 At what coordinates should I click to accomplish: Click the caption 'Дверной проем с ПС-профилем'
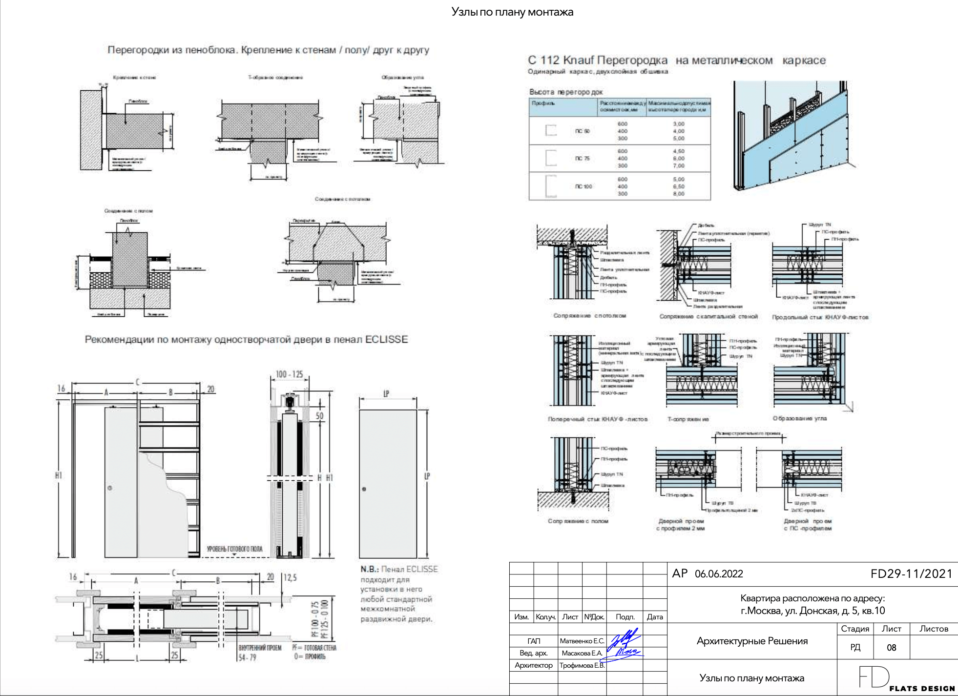pyautogui.click(x=808, y=525)
